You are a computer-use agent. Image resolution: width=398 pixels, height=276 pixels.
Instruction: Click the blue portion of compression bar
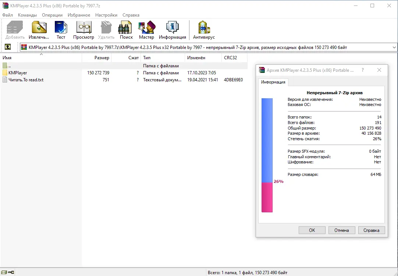pyautogui.click(x=267, y=140)
